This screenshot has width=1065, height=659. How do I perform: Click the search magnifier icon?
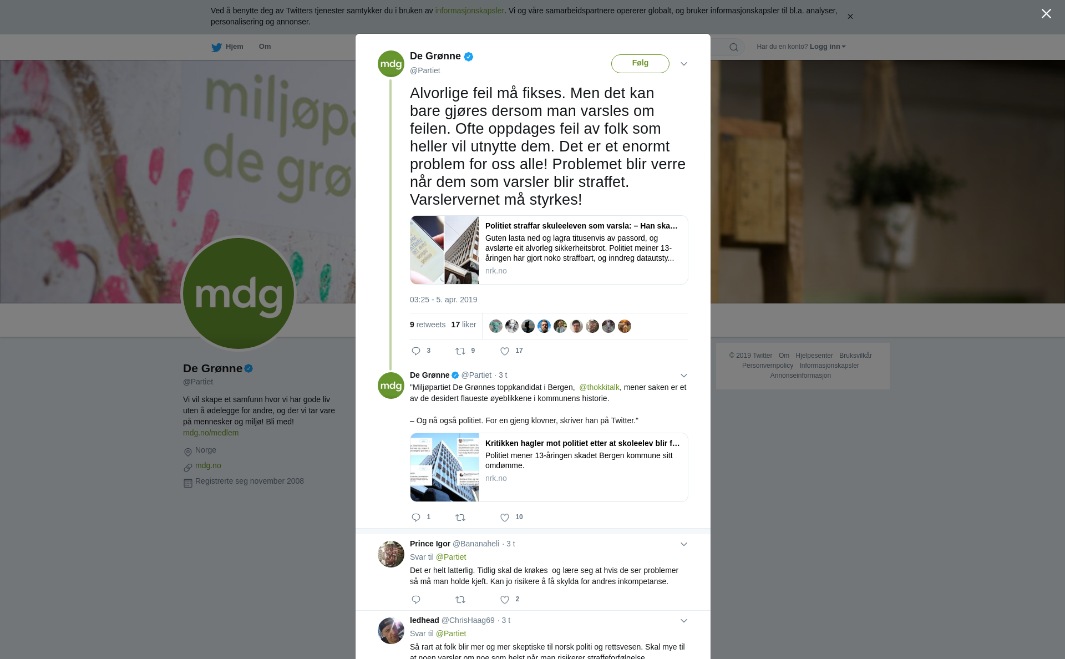click(x=734, y=47)
